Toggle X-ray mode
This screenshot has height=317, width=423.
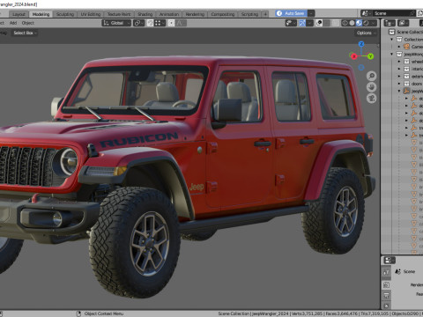coord(336,23)
